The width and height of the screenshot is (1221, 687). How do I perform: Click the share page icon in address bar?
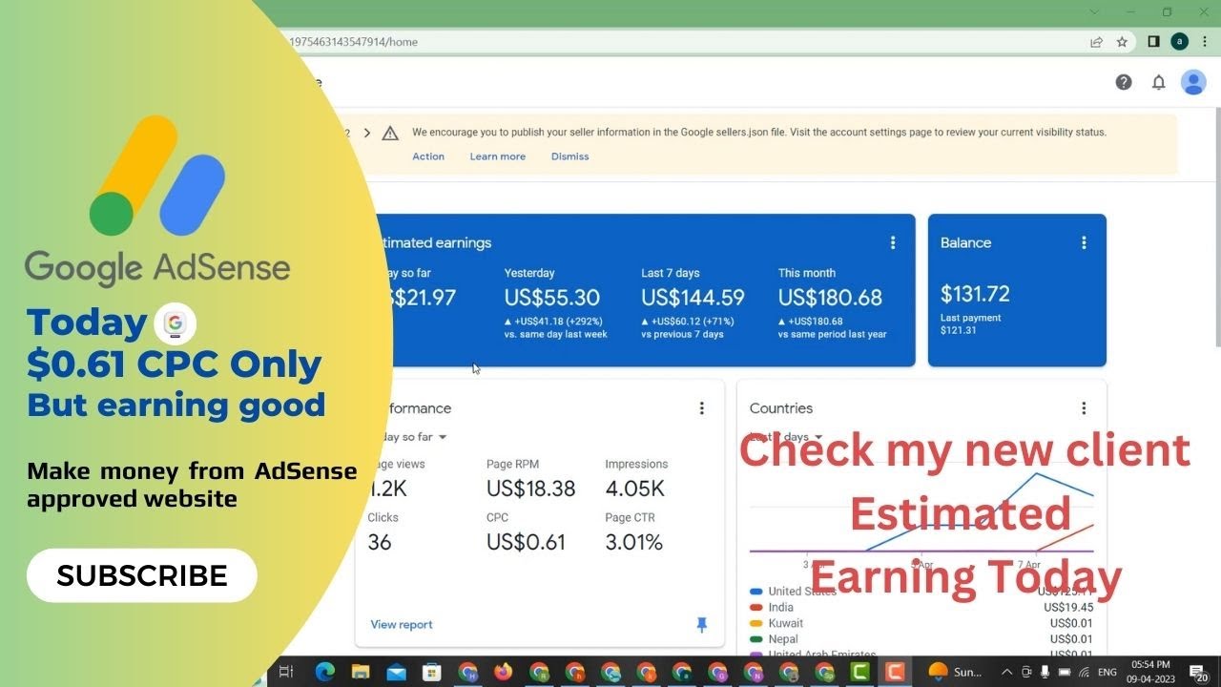coord(1097,42)
